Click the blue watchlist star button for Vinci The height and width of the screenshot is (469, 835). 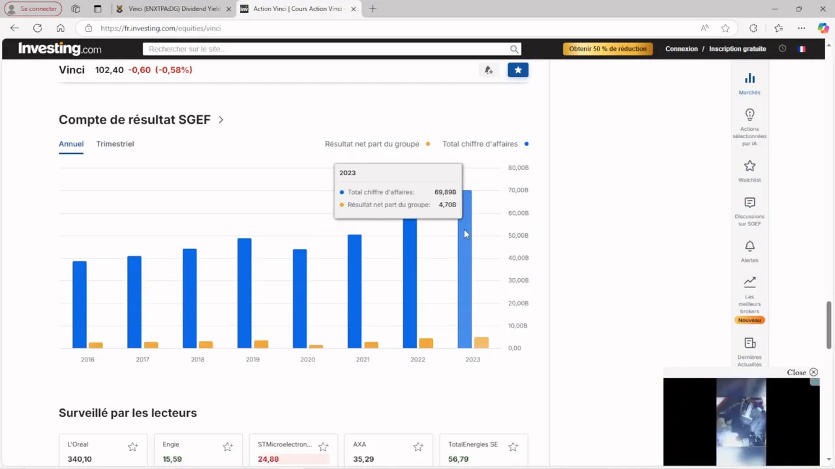tap(518, 70)
